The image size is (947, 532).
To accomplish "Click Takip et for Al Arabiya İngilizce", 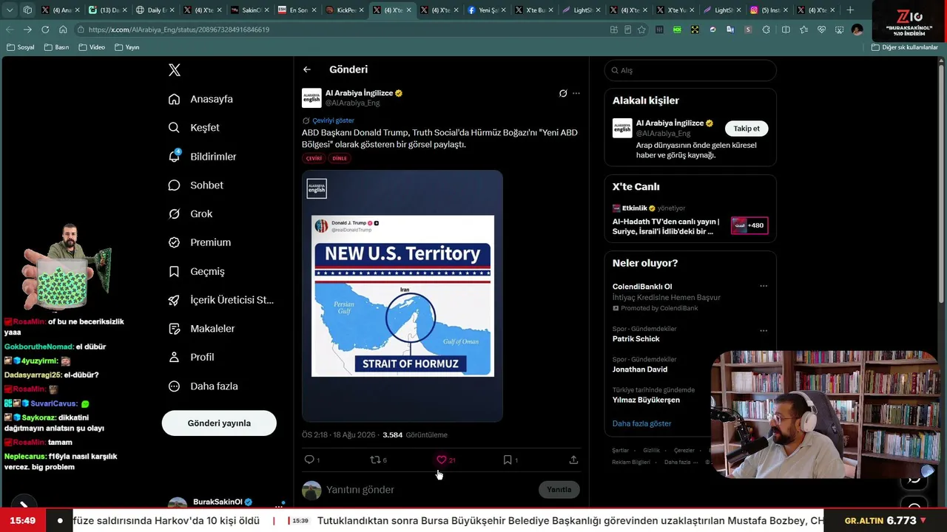I will tap(747, 129).
